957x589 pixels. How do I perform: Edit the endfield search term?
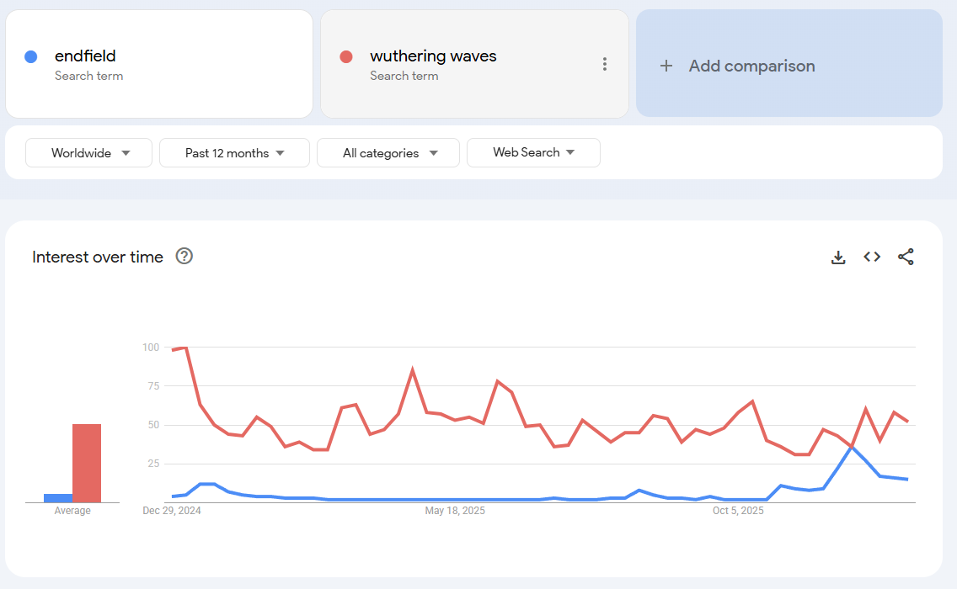86,56
